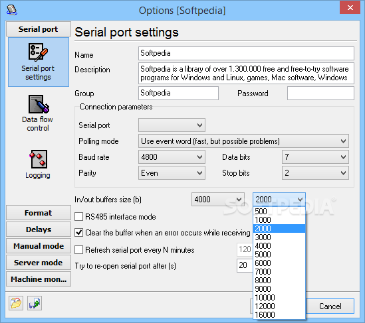Click the Group input field
The height and width of the screenshot is (323, 365).
click(x=178, y=93)
